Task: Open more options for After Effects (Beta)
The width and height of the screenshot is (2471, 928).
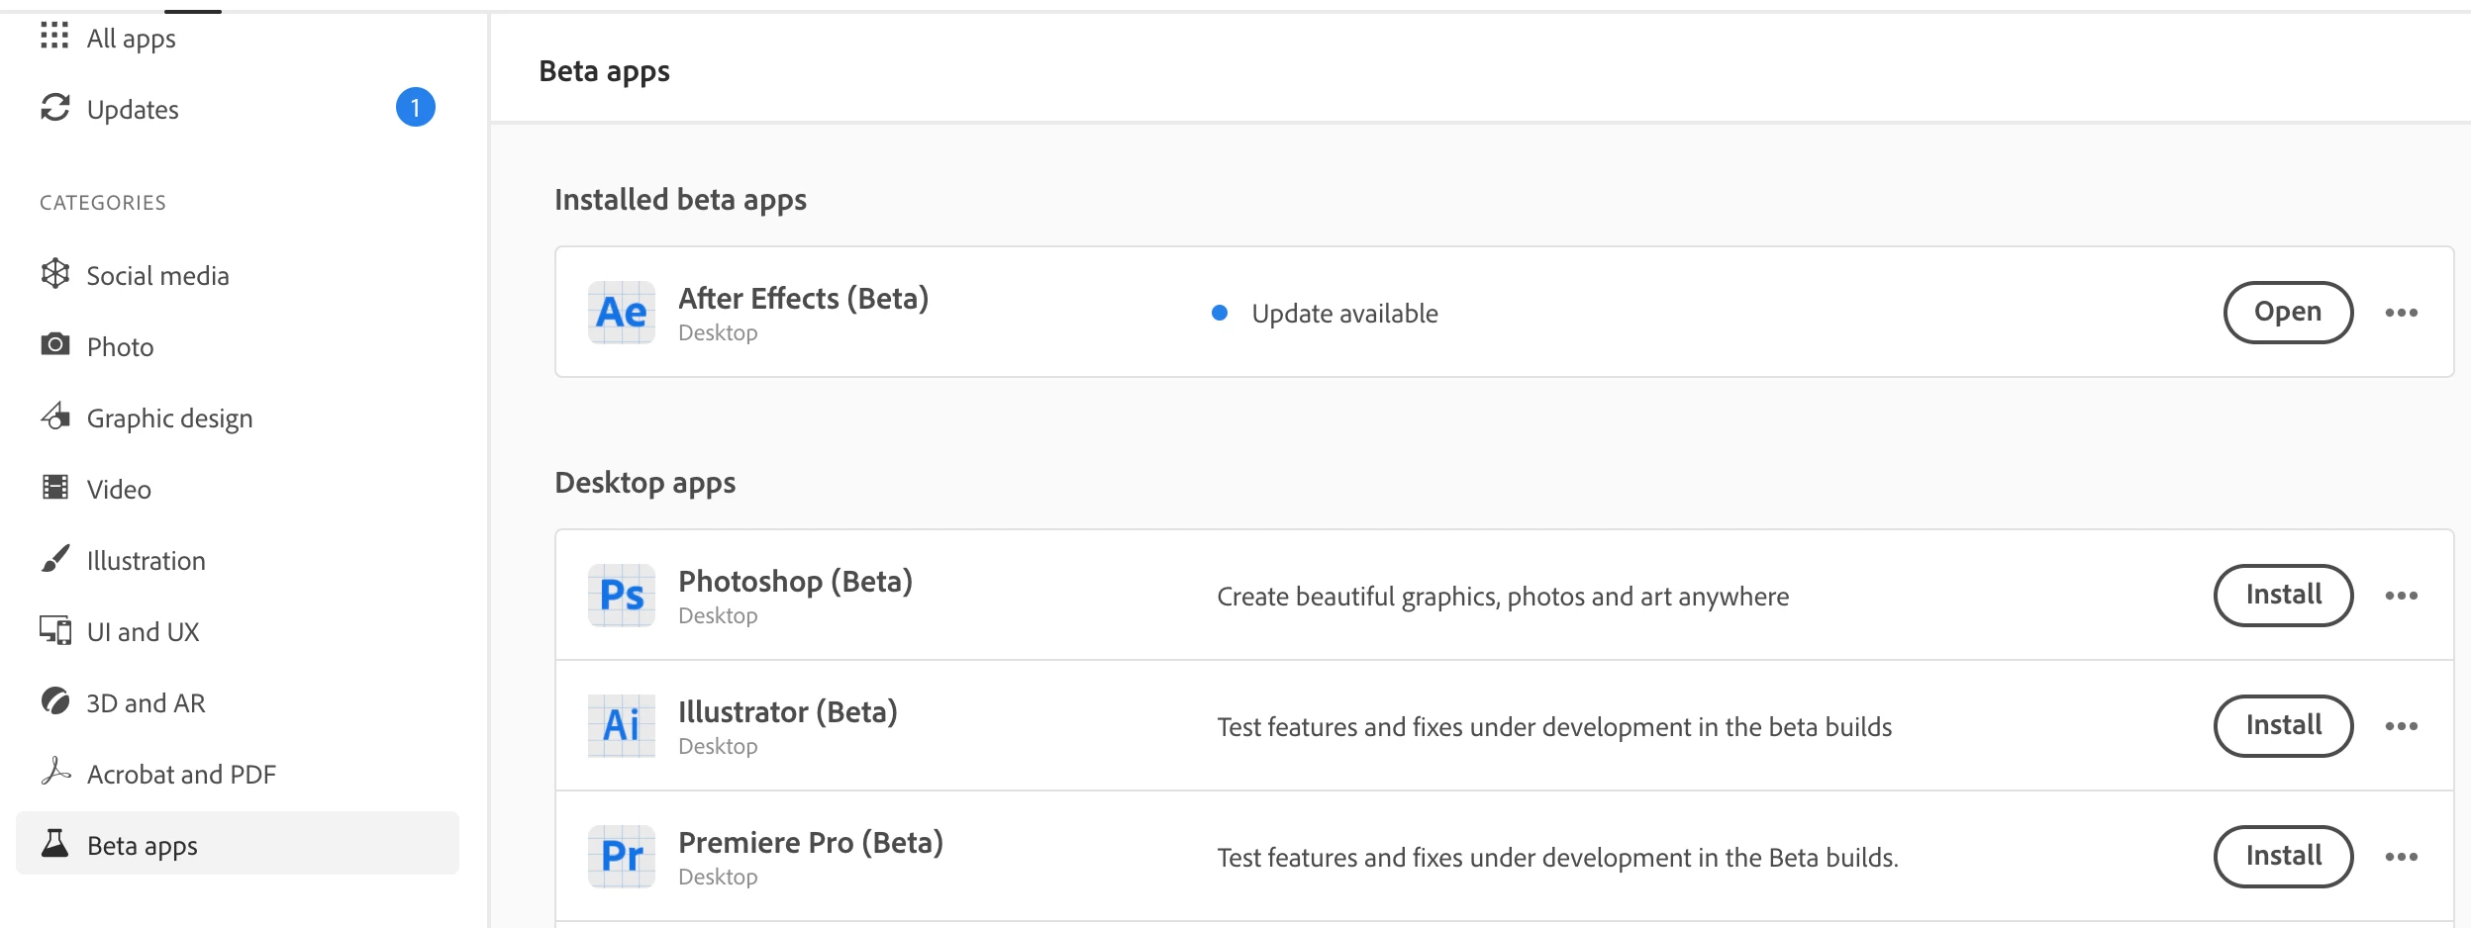Action: (x=2402, y=313)
